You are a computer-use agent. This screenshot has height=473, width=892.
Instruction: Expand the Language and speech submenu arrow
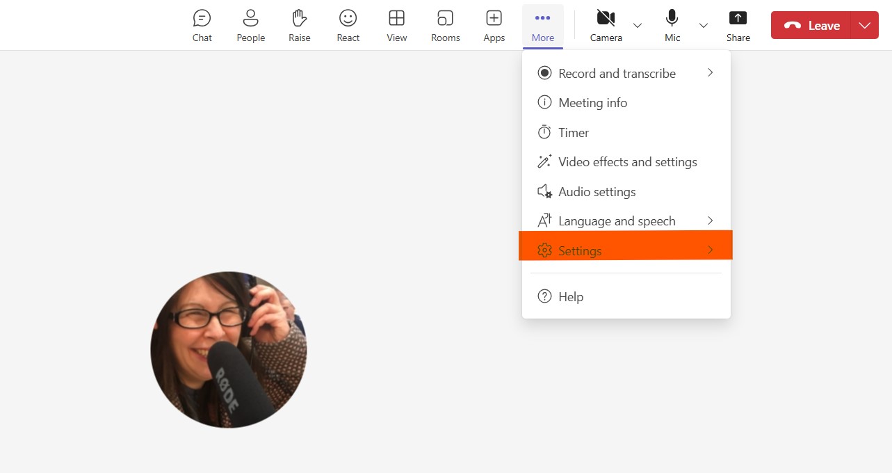click(710, 221)
